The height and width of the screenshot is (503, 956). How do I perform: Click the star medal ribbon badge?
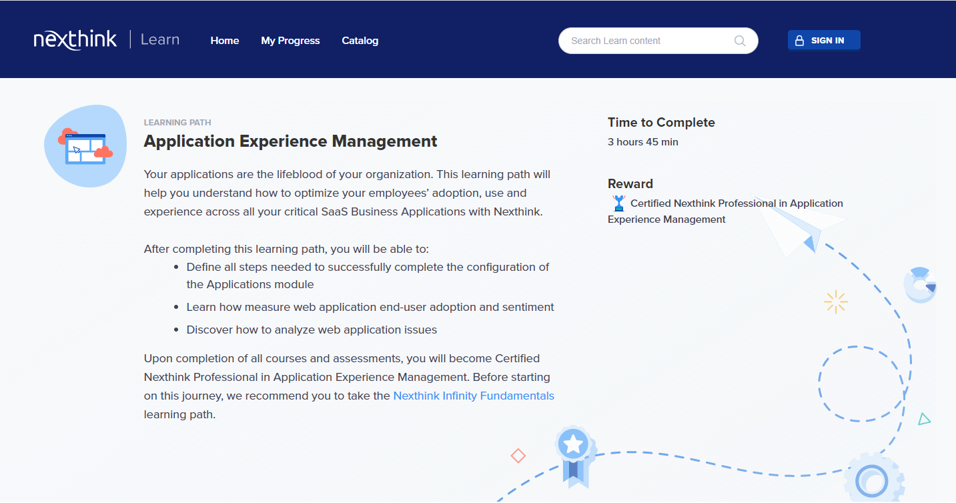coord(574,454)
